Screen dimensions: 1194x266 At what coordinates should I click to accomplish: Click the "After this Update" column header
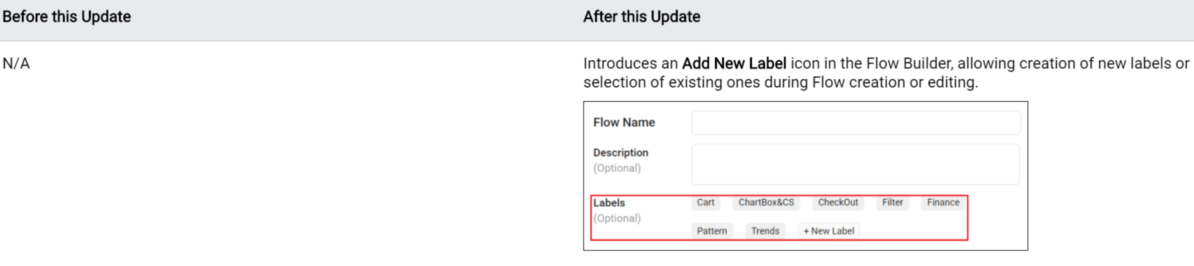(642, 17)
